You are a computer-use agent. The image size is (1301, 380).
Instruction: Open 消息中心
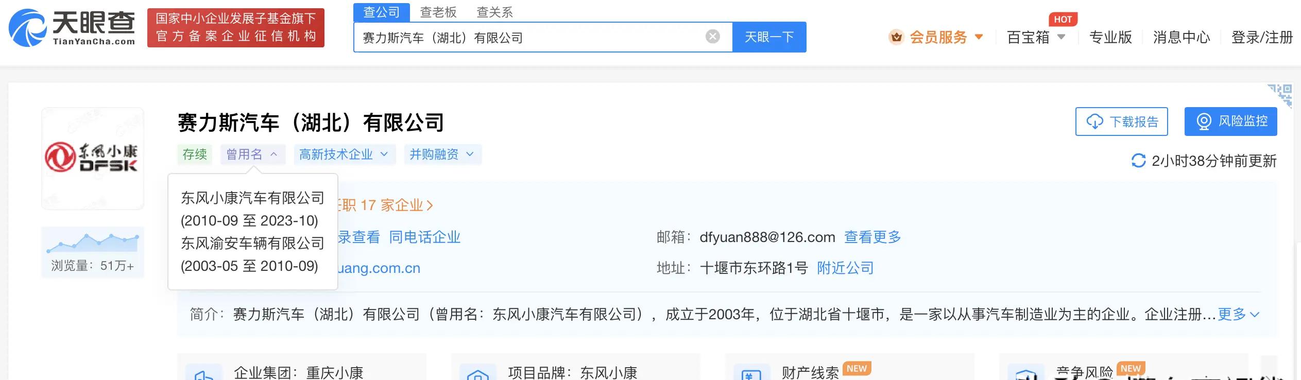pyautogui.click(x=1182, y=37)
